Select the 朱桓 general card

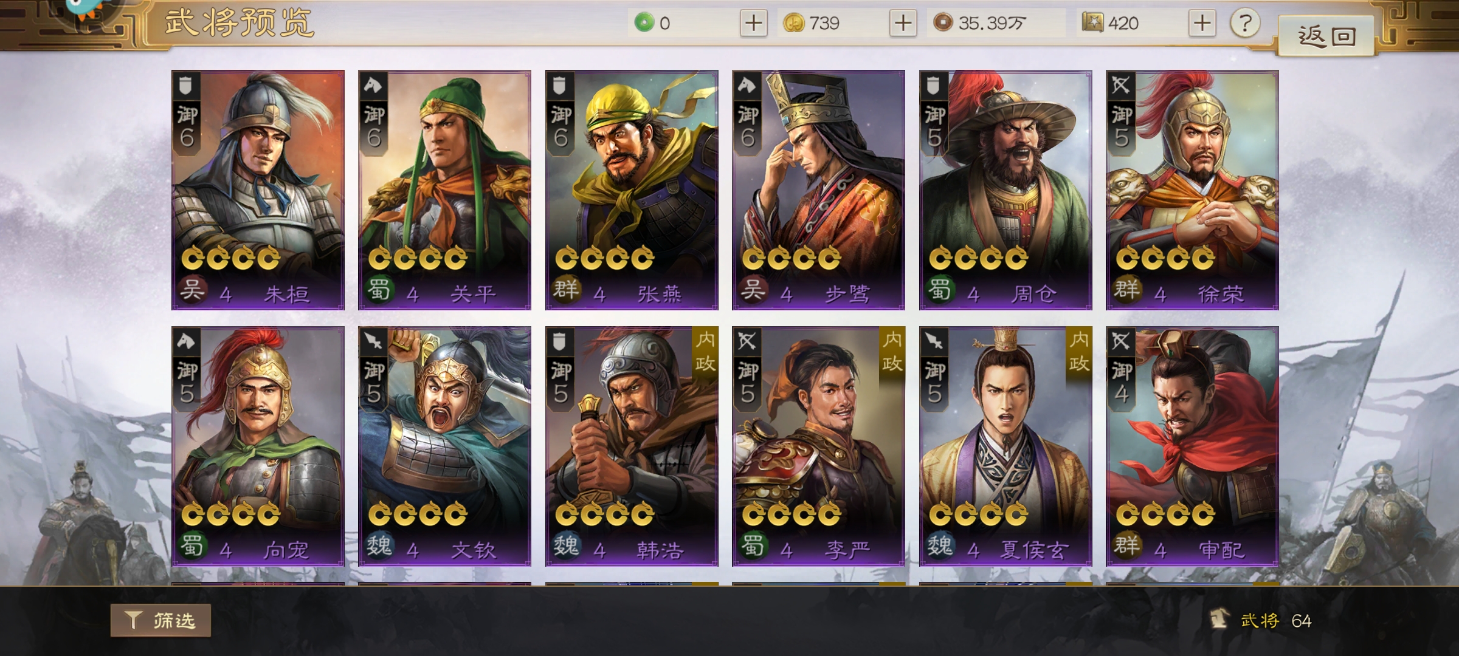[x=258, y=190]
